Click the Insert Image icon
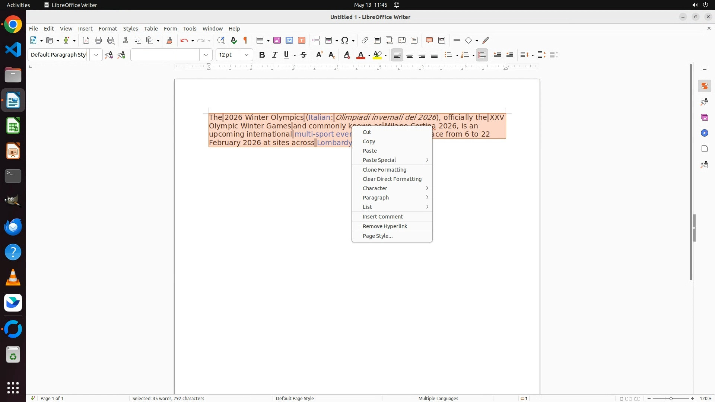 277,40
